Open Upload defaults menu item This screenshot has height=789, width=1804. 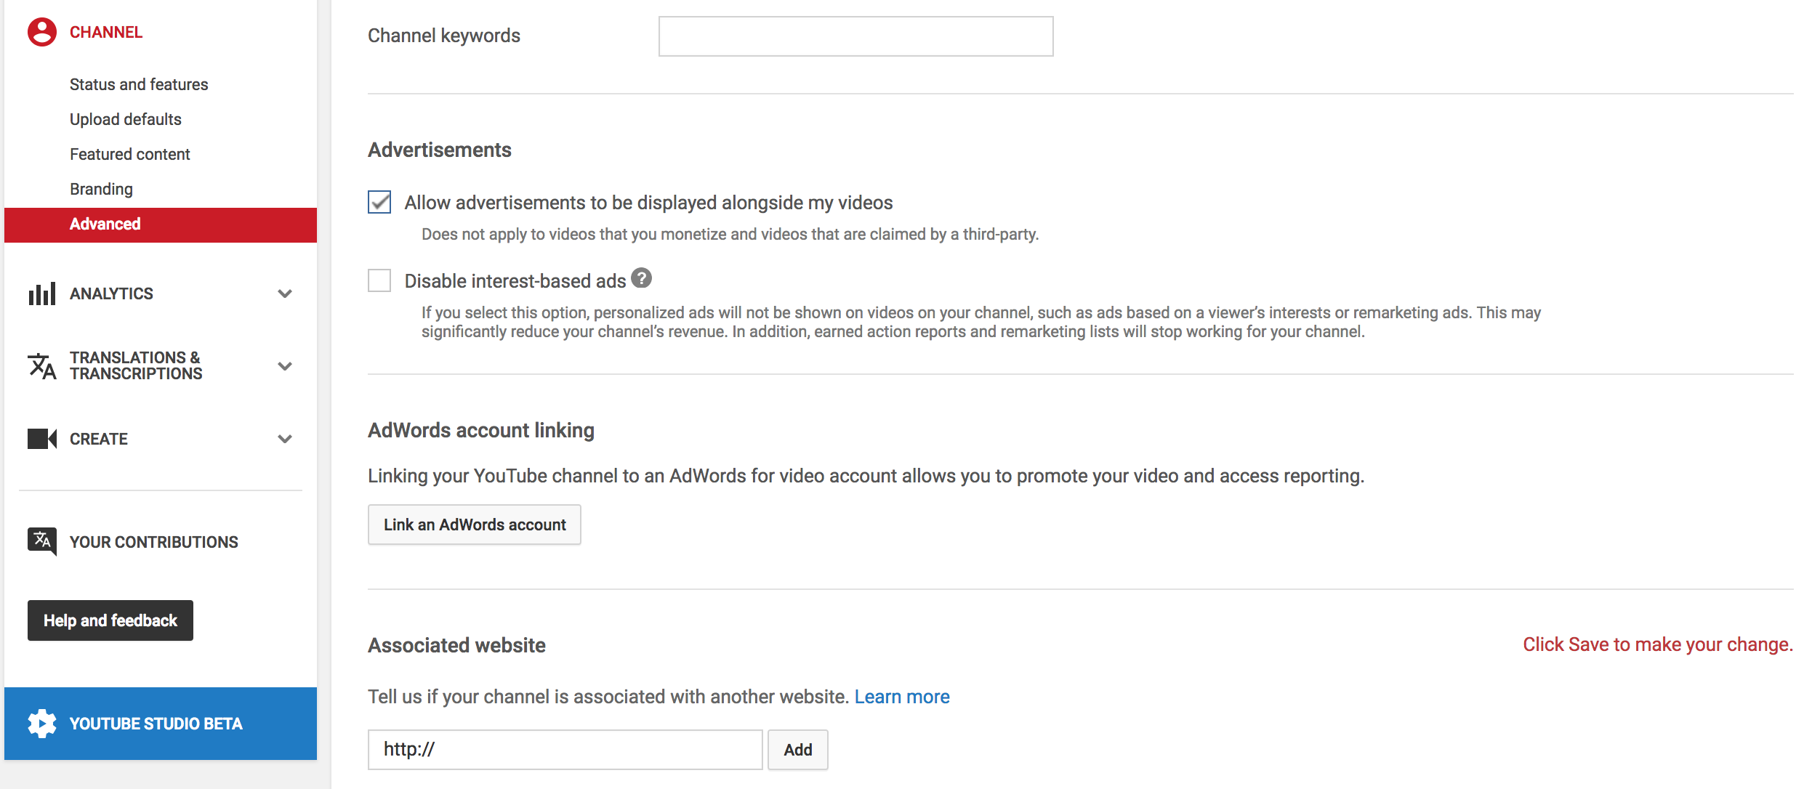pos(126,119)
